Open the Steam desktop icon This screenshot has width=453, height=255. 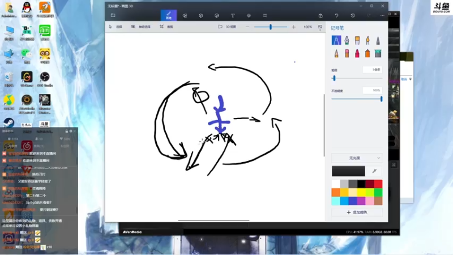point(8,123)
